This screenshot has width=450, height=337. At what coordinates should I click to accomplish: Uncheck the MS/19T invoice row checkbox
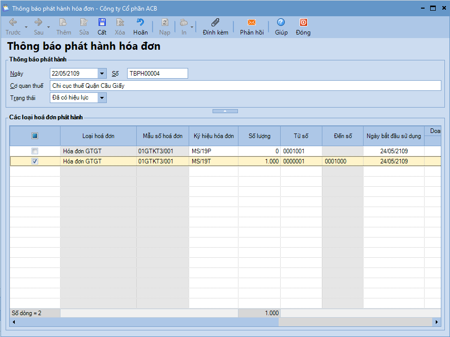[35, 161]
